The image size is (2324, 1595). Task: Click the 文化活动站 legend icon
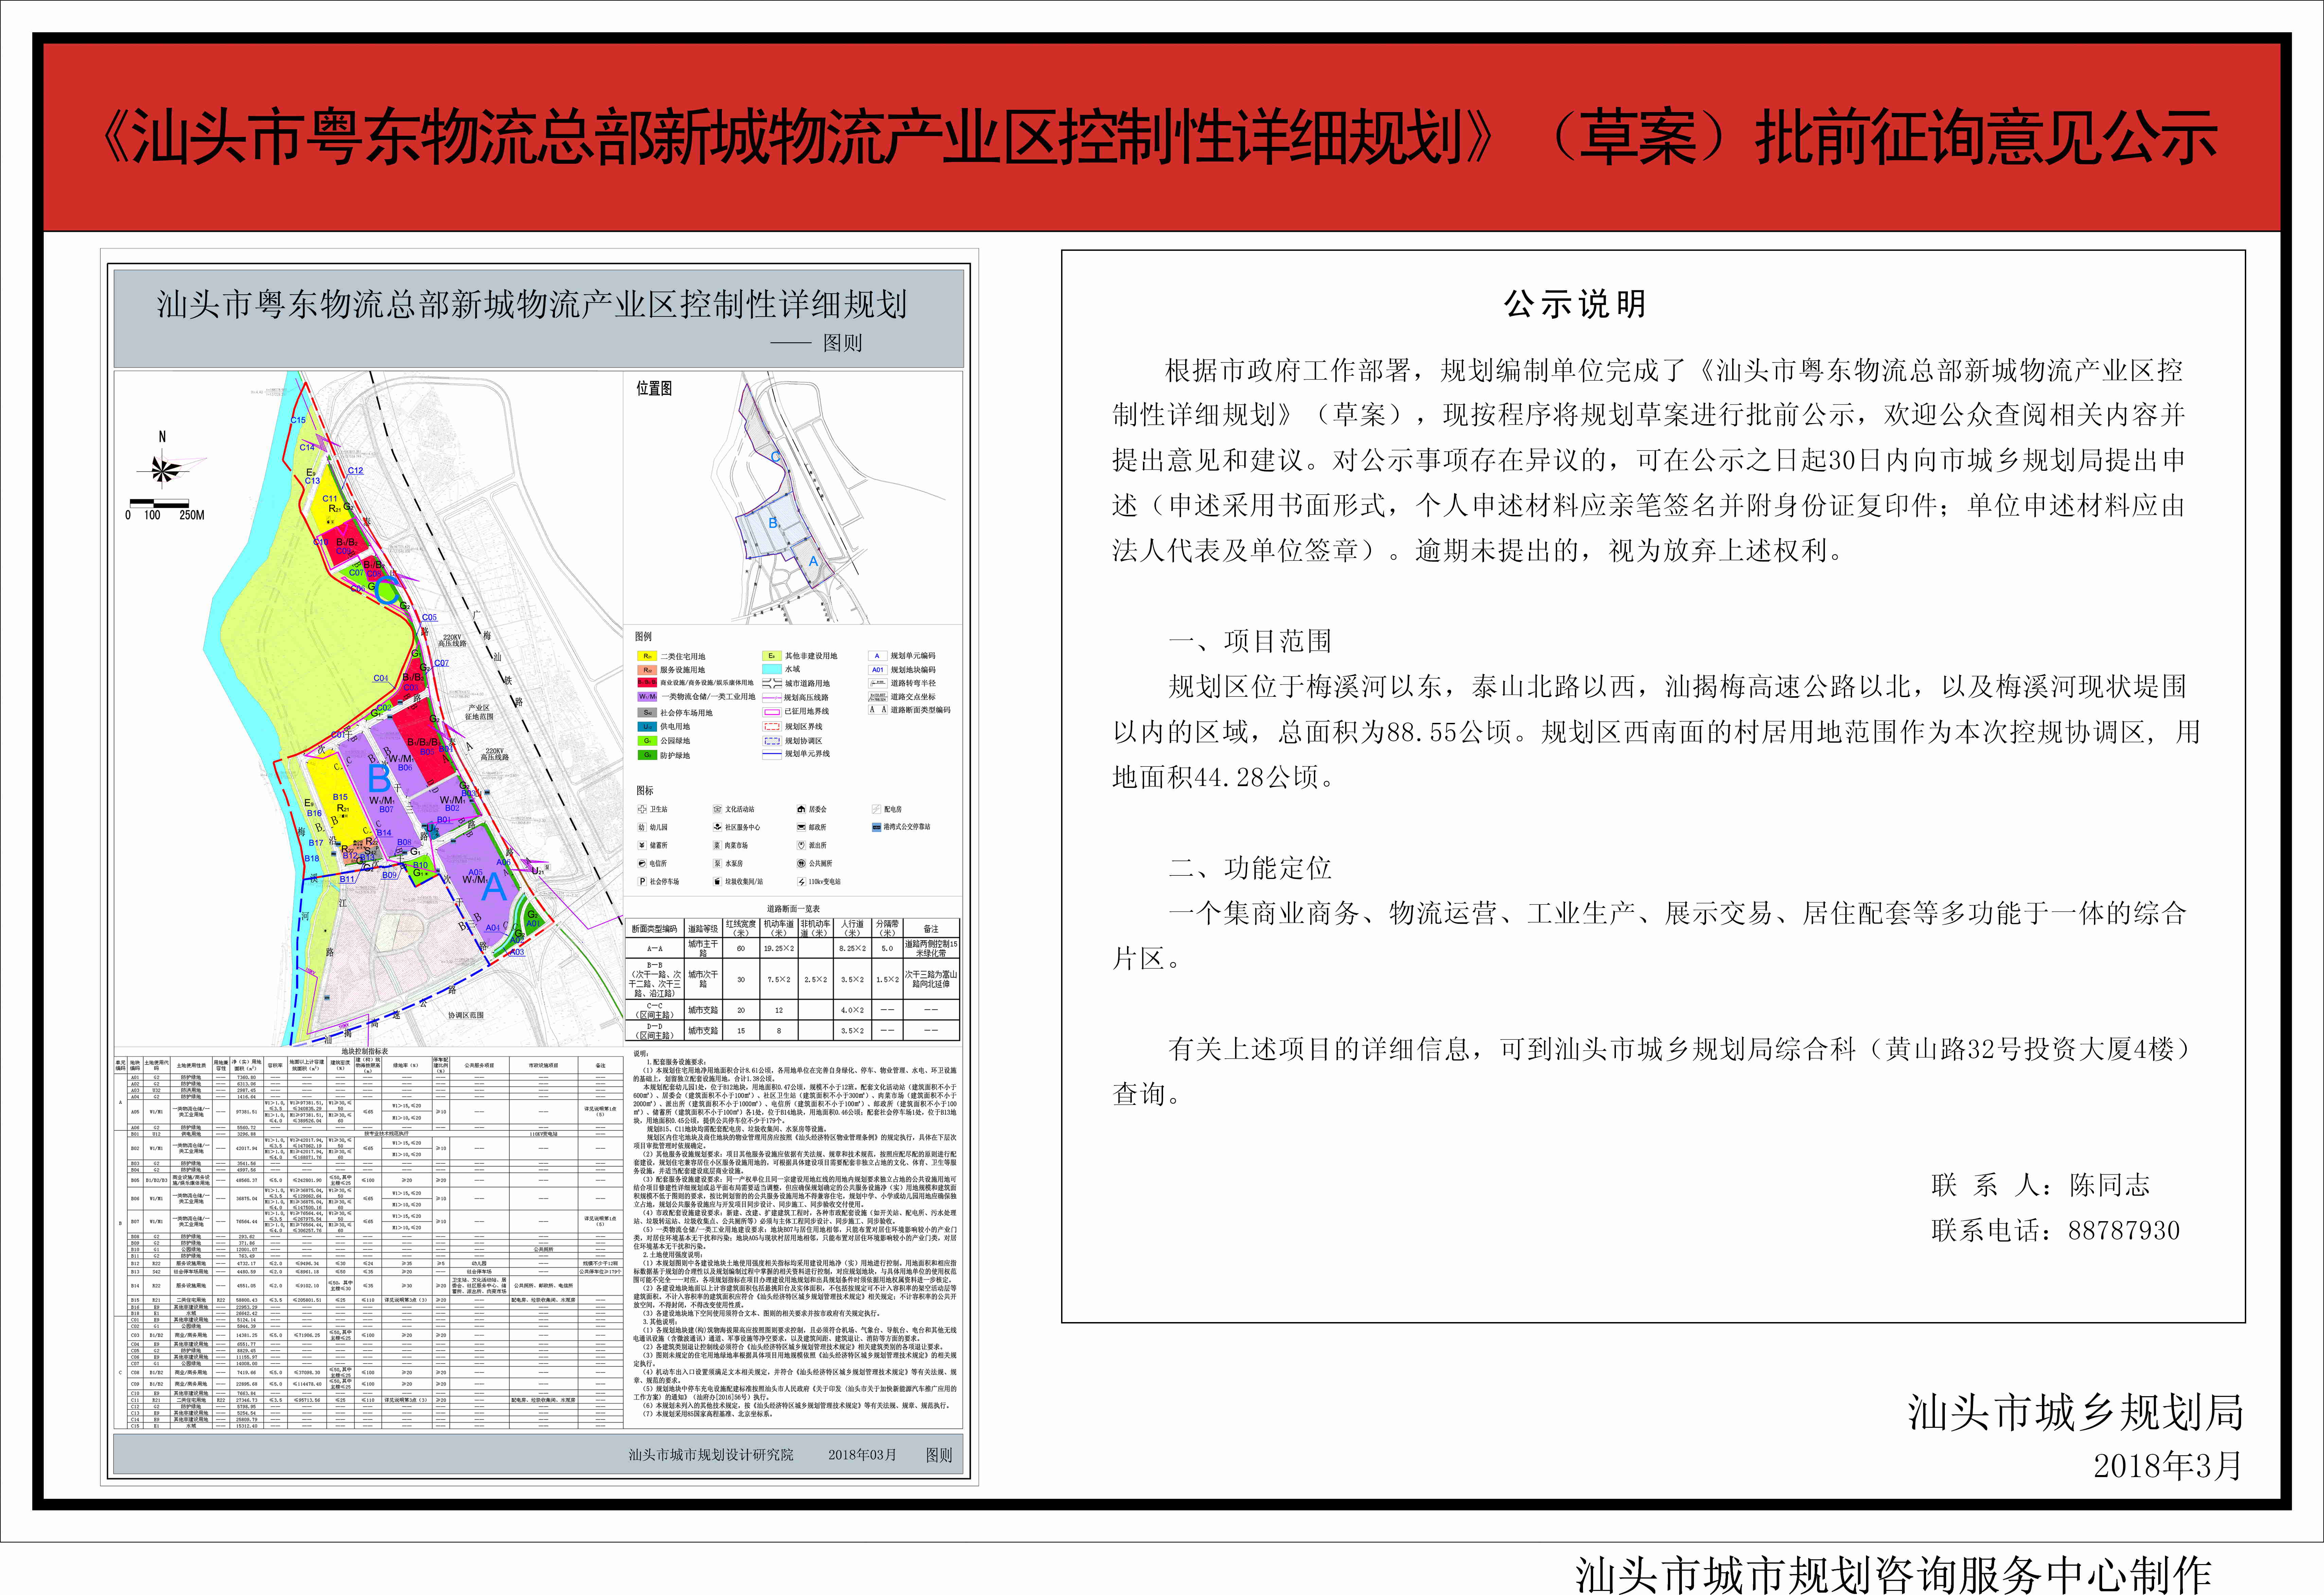tap(718, 809)
